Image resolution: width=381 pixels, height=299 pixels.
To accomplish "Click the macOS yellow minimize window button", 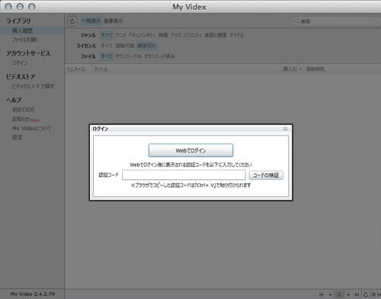I will (20, 7).
